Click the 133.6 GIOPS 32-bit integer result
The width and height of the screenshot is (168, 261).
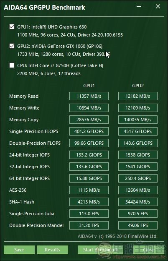pyautogui.click(x=89, y=167)
